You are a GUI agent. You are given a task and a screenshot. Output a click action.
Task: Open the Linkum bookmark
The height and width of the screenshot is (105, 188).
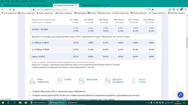pyautogui.click(x=26, y=13)
